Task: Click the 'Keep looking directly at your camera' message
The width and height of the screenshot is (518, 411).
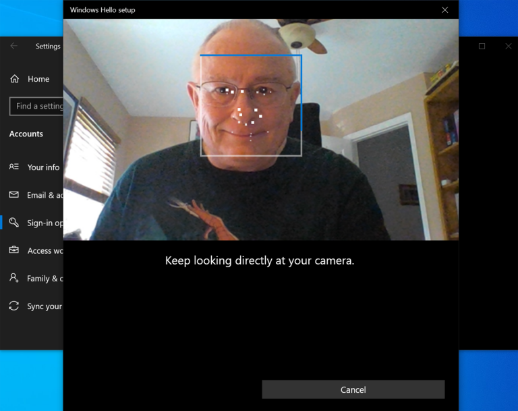Action: pyautogui.click(x=259, y=261)
